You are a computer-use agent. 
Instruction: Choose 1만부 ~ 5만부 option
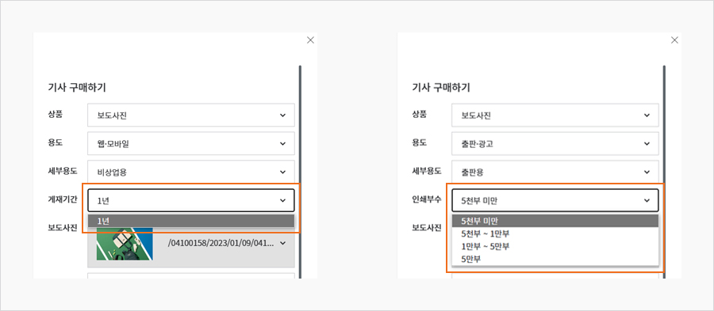[x=555, y=247]
